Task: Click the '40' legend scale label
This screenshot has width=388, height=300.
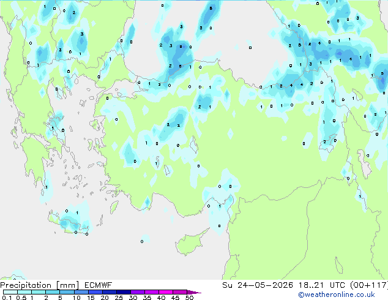Action: tap(161, 298)
